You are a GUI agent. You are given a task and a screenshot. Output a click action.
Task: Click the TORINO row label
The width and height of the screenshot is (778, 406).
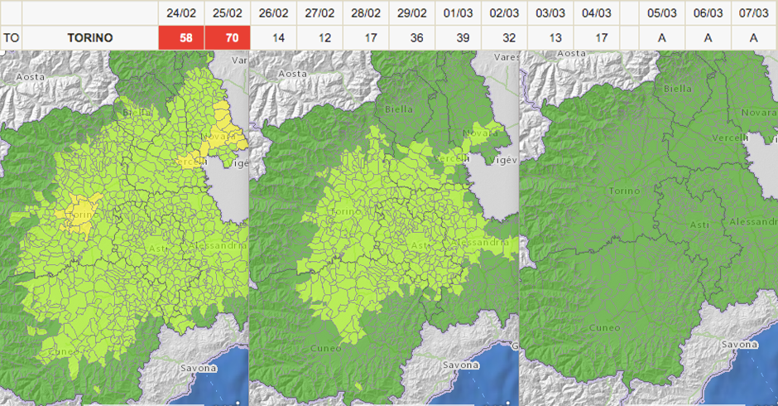pos(89,38)
